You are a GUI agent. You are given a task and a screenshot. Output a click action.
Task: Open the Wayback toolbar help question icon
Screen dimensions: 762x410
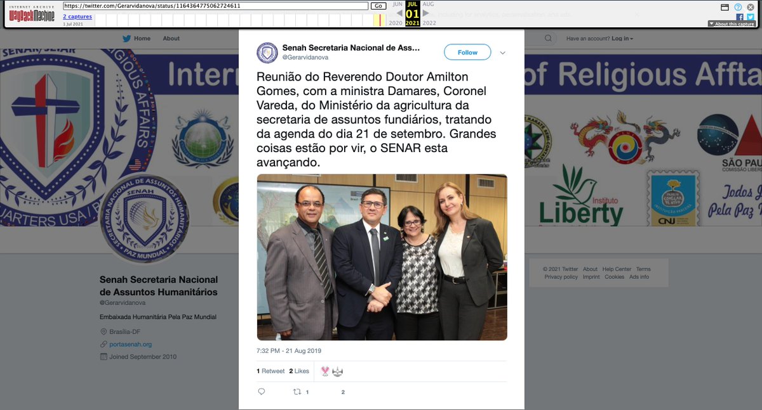pos(738,7)
